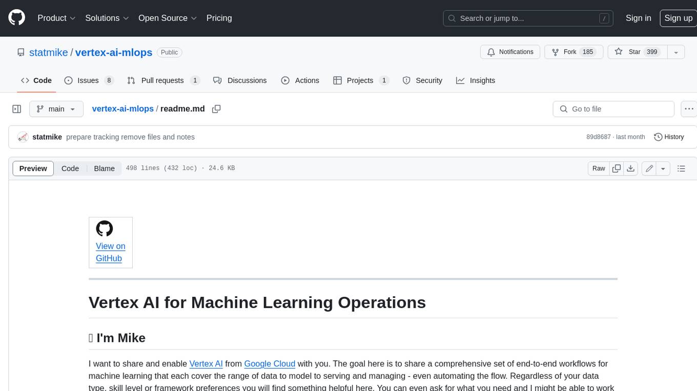Viewport: 697px width, 391px height.
Task: Open the Google Cloud link
Action: (270, 364)
